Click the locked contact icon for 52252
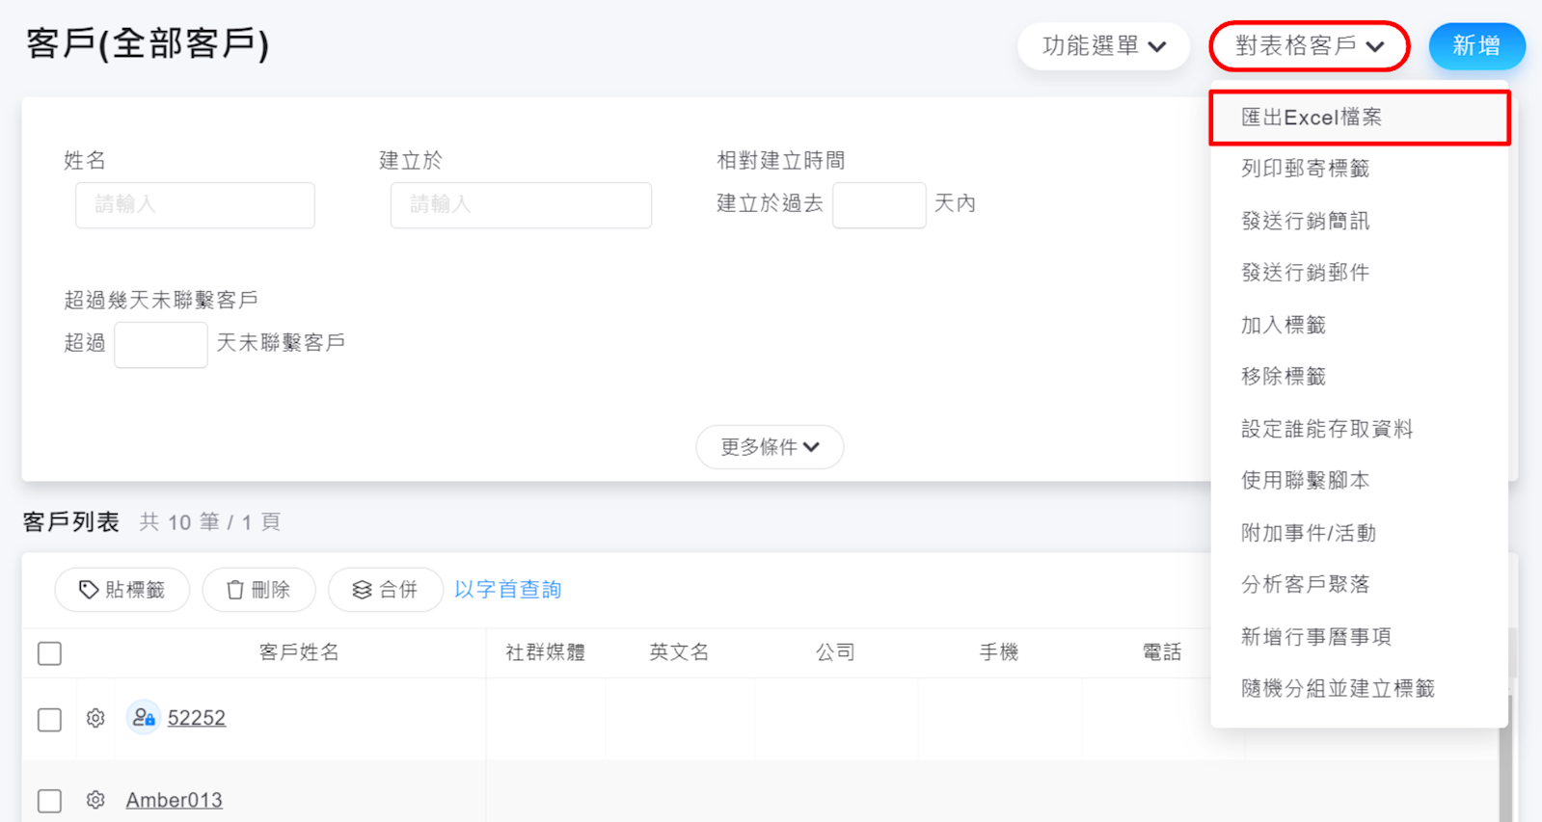This screenshot has height=822, width=1542. coord(144,718)
